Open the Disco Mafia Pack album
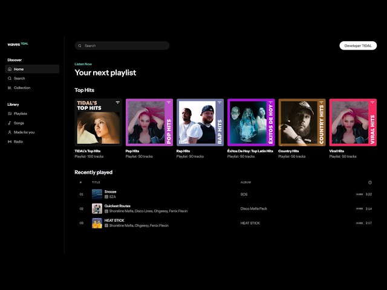This screenshot has height=290, width=387. click(254, 208)
